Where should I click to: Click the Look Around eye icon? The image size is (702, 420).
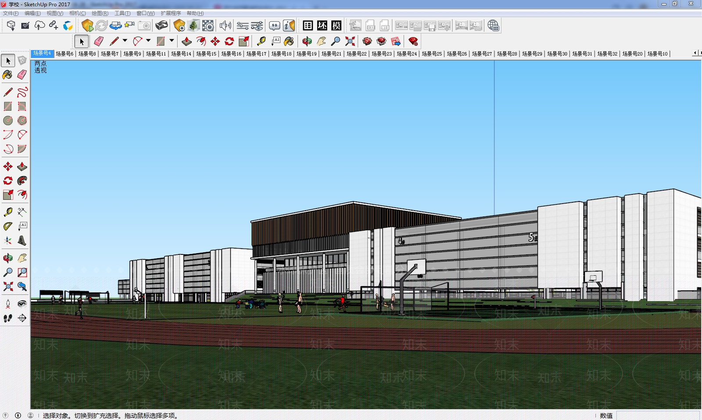[x=22, y=304]
